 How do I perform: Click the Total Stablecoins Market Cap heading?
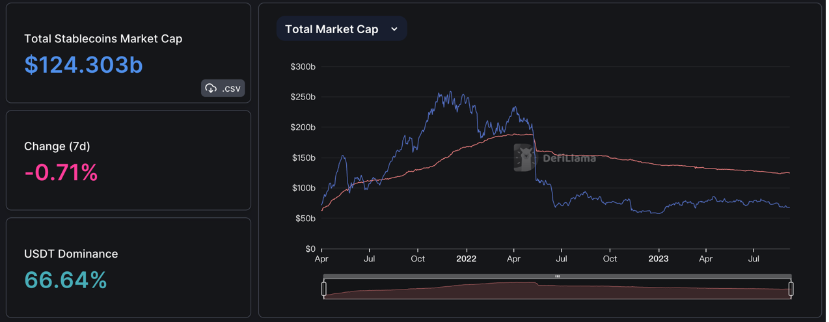coord(103,38)
